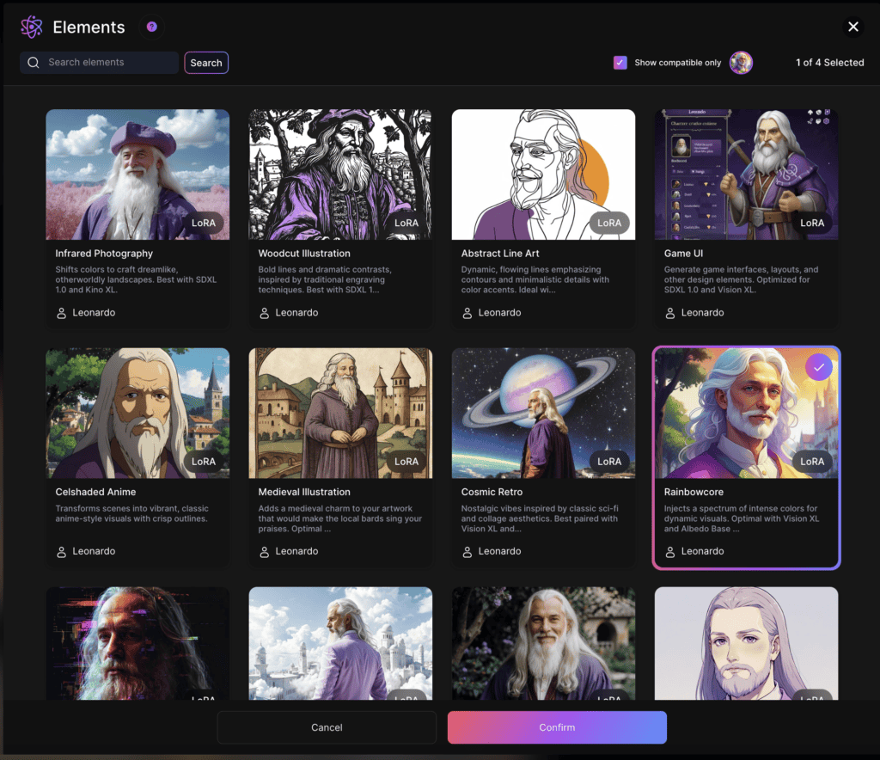The image size is (880, 760).
Task: Click Leonardo author under Medieval Illustration
Action: (289, 551)
